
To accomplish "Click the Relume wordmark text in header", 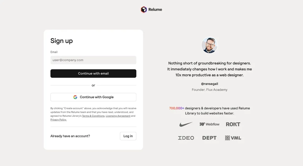I will tap(155, 10).
